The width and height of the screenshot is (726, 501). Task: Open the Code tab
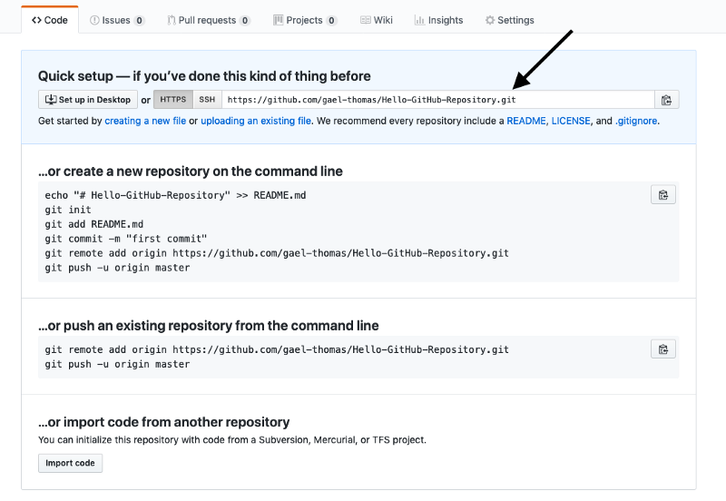coord(50,20)
